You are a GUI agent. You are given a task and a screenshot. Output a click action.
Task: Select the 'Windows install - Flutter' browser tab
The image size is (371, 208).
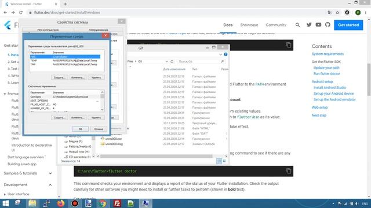point(31,4)
